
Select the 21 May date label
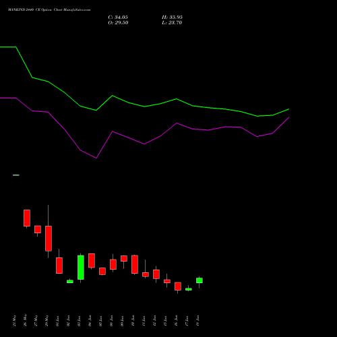point(15,321)
